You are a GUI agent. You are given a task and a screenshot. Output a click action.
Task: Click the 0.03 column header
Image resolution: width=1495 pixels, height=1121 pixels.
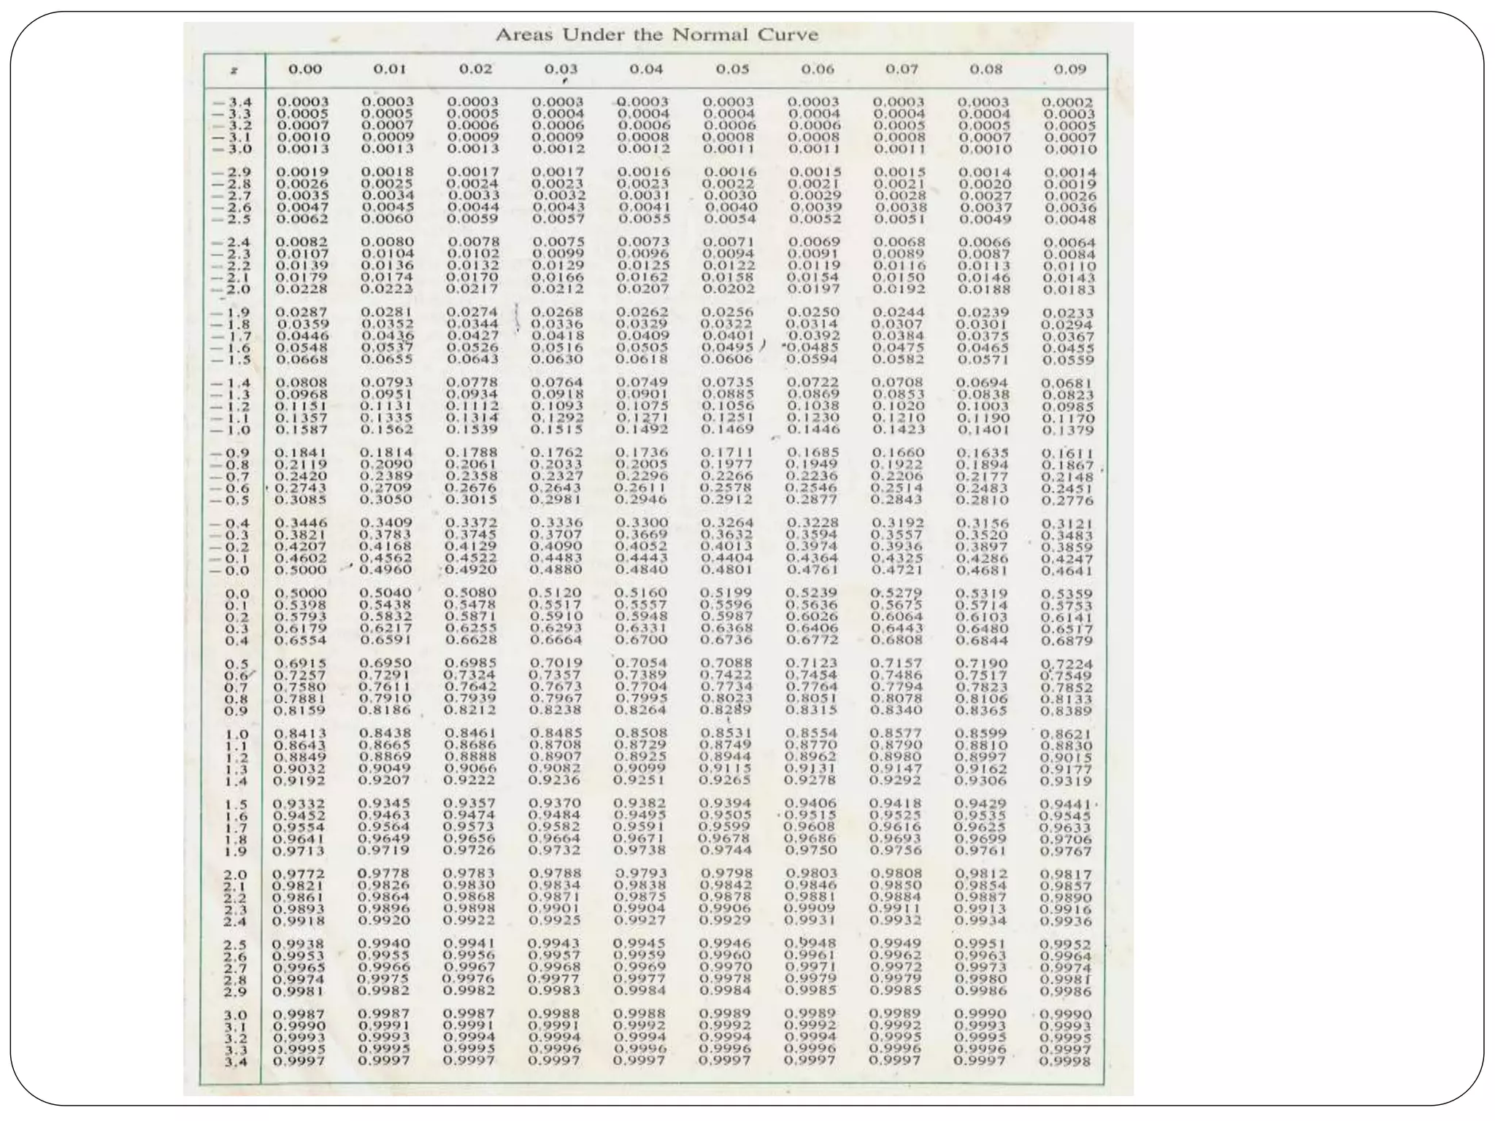pyautogui.click(x=561, y=69)
